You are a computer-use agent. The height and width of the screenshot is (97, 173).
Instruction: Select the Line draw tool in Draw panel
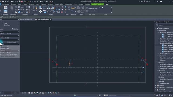[100, 8]
